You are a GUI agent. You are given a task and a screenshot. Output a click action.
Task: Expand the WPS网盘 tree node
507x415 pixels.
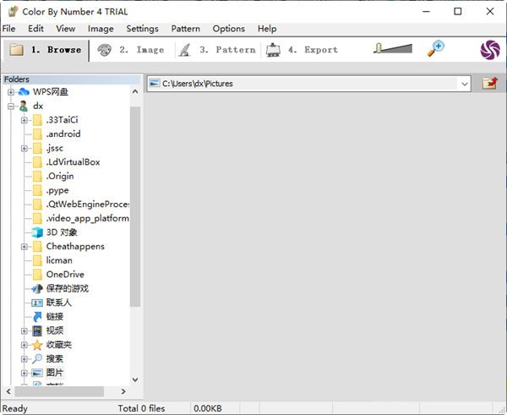click(11, 92)
